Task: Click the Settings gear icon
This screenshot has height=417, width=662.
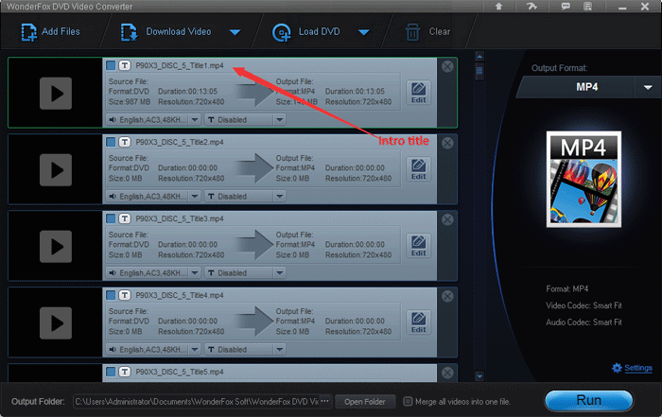Action: pyautogui.click(x=617, y=368)
